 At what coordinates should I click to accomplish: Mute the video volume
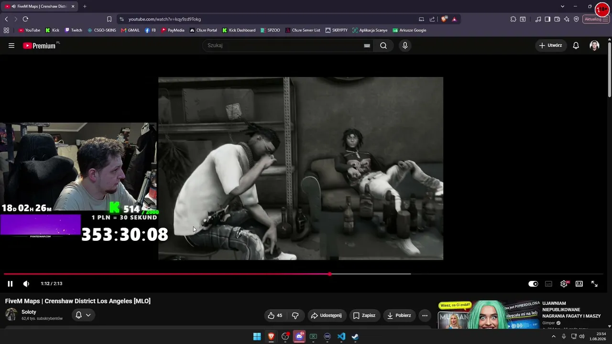click(26, 284)
